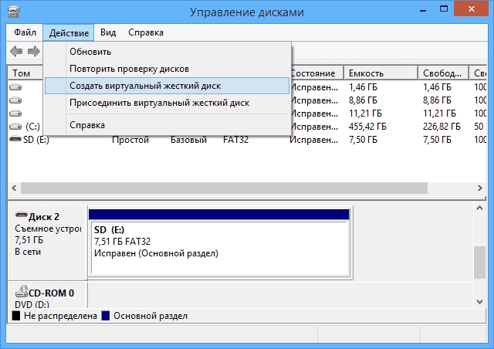
Task: Click Присоединить виртуальный жесткий диск
Action: (x=159, y=102)
